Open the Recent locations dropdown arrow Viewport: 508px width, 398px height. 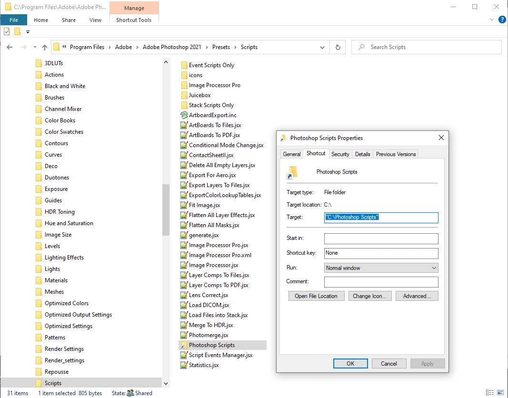[35, 47]
